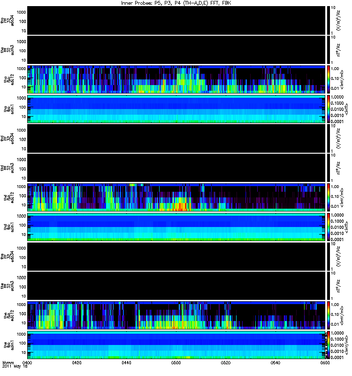Click the "2011 May 16" date label
The image size is (352, 376).
(x=15, y=367)
